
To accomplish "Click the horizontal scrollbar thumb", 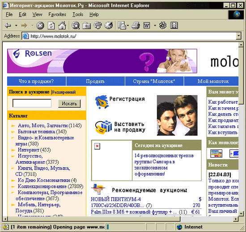I will click(x=94, y=219).
